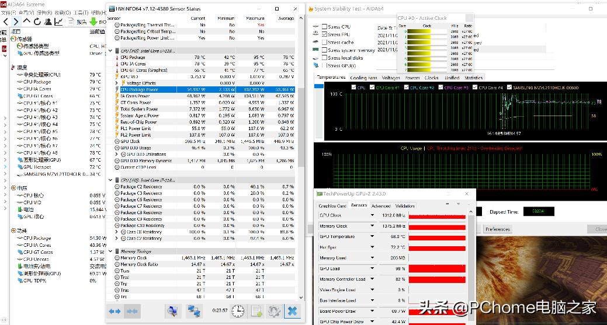Open GPU-Z Advanced tab

point(381,206)
